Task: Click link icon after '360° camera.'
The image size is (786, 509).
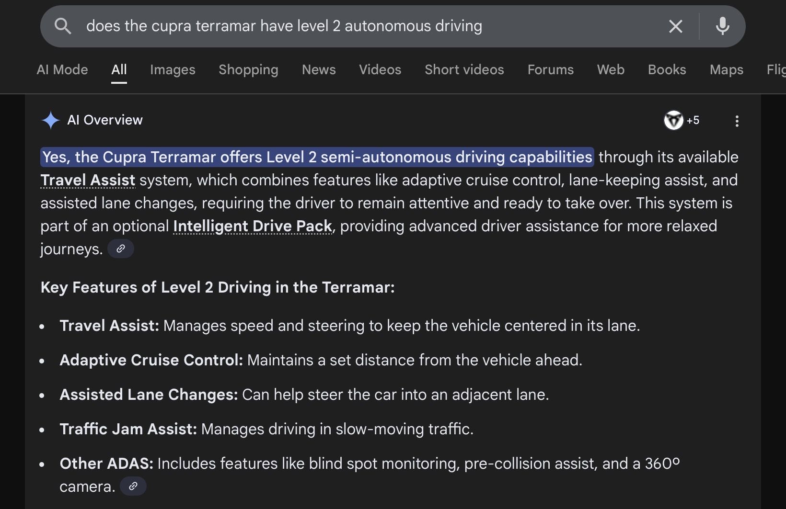Action: [133, 486]
